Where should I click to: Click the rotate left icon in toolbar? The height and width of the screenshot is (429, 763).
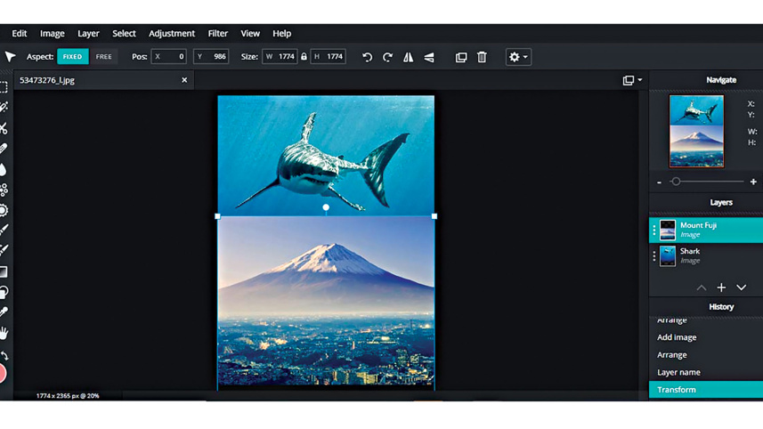point(367,57)
